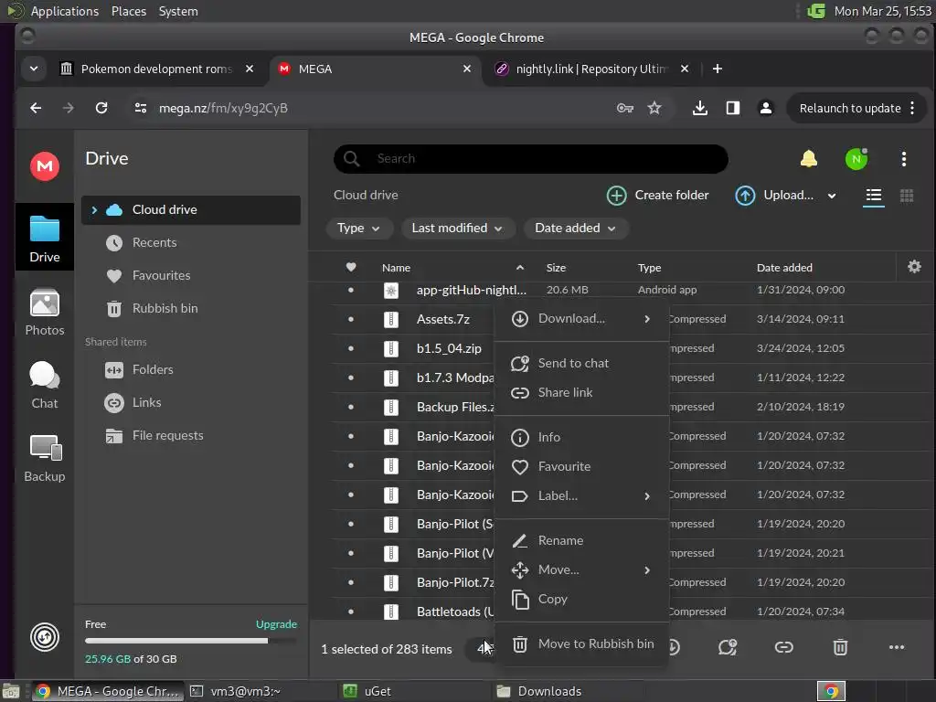This screenshot has height=702, width=936.
Task: Click the transfers sync icon at sidebar bottom
Action: click(45, 637)
